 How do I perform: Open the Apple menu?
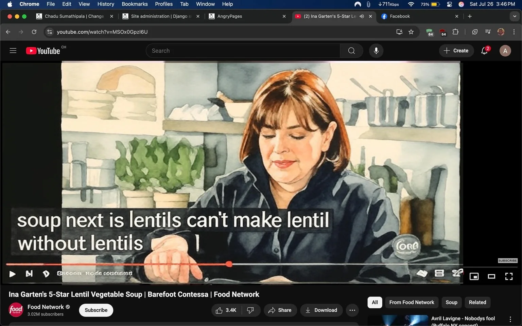pos(10,4)
